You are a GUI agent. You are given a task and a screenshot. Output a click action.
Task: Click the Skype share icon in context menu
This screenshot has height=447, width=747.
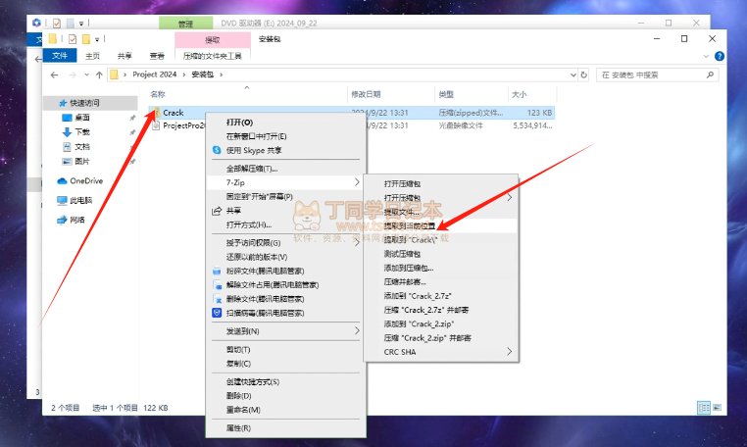click(217, 150)
